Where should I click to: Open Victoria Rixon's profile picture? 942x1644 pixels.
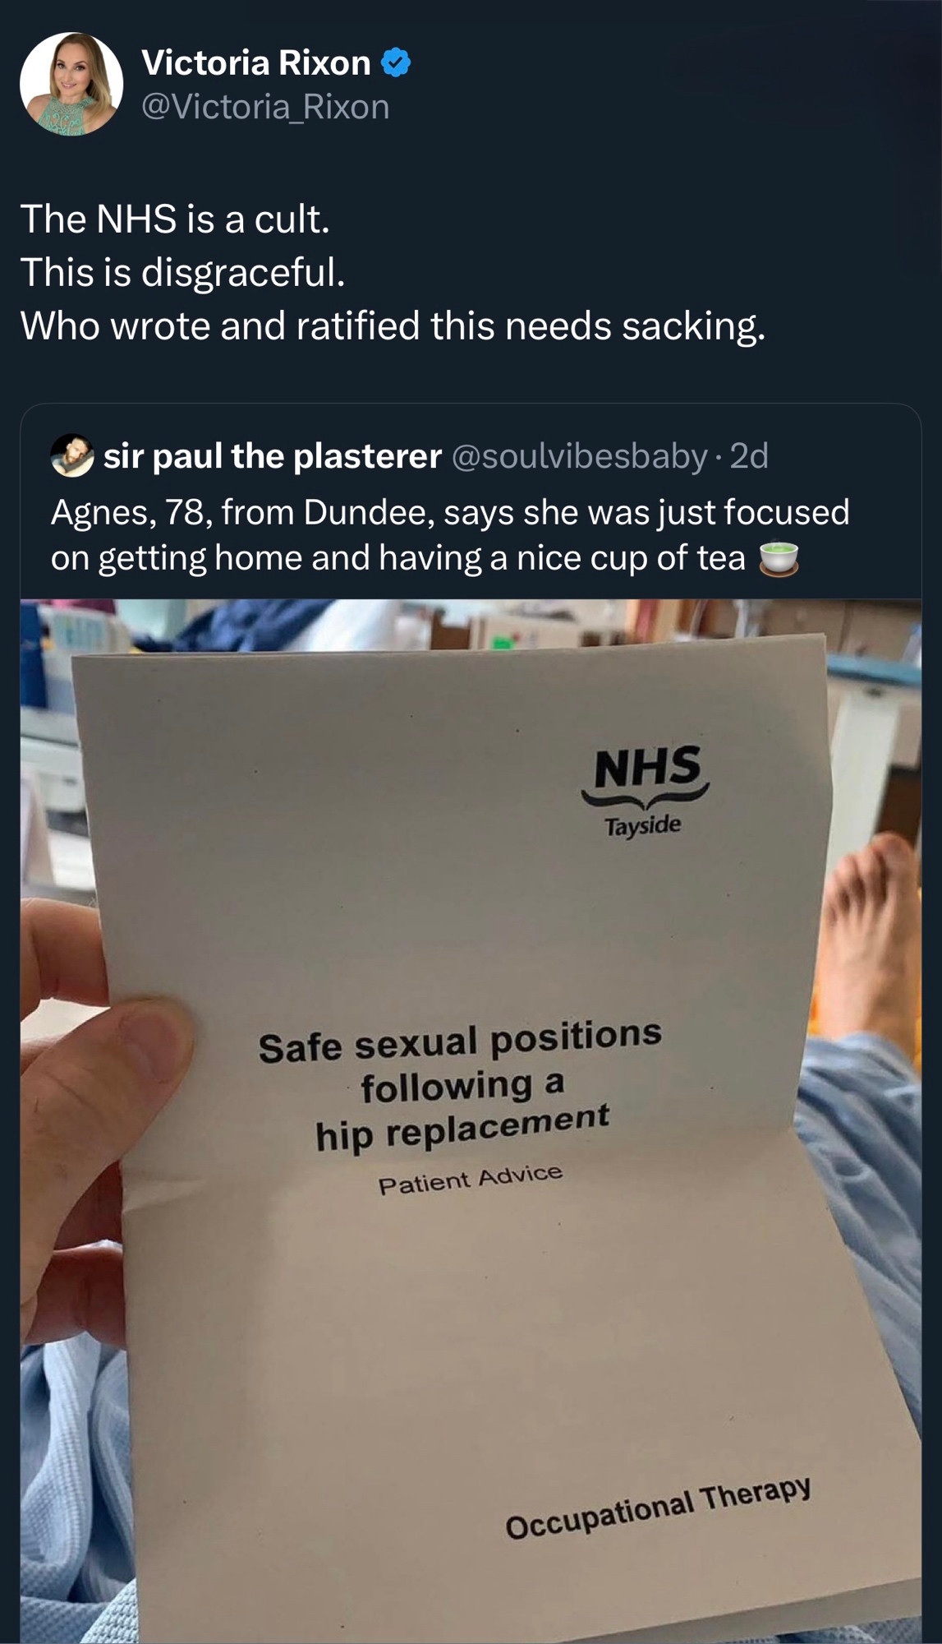(x=71, y=84)
